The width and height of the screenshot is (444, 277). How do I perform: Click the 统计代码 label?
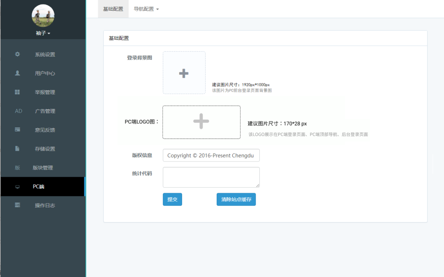point(142,173)
